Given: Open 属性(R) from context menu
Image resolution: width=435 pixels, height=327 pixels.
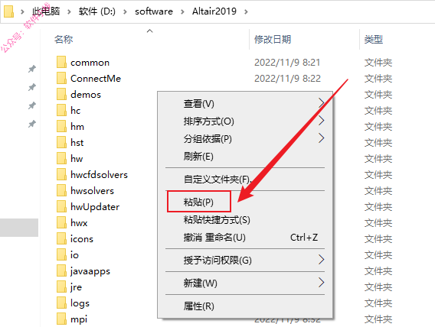Looking at the screenshot, I should [x=198, y=306].
